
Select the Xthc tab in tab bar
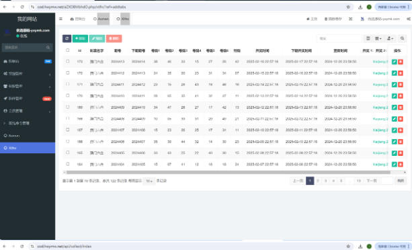pos(123,19)
